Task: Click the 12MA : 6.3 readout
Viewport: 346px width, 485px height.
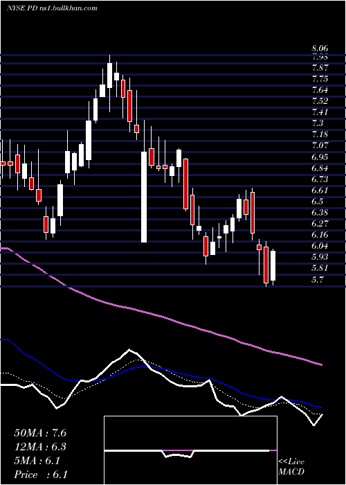Action: coord(40,447)
